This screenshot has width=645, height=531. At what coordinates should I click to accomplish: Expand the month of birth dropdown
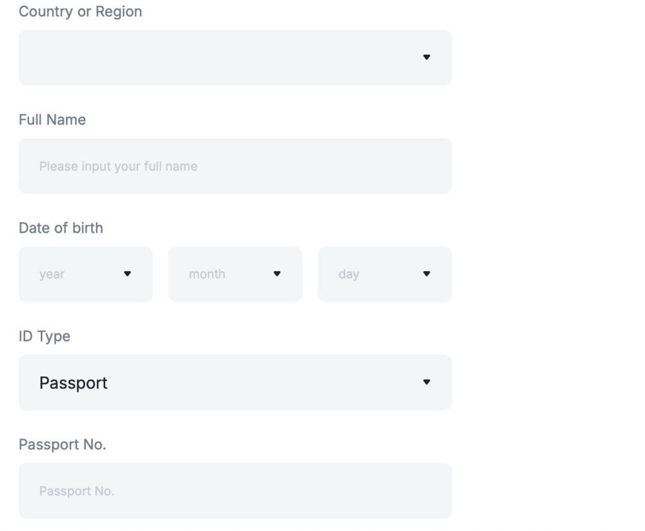pyautogui.click(x=235, y=274)
